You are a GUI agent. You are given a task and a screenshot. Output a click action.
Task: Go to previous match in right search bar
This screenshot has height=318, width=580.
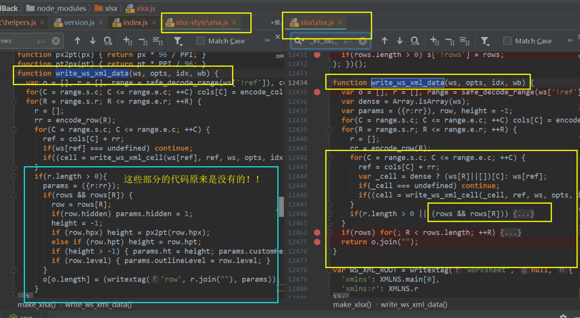click(384, 41)
